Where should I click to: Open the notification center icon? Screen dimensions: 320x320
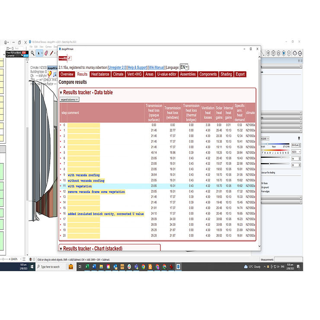click(298, 266)
